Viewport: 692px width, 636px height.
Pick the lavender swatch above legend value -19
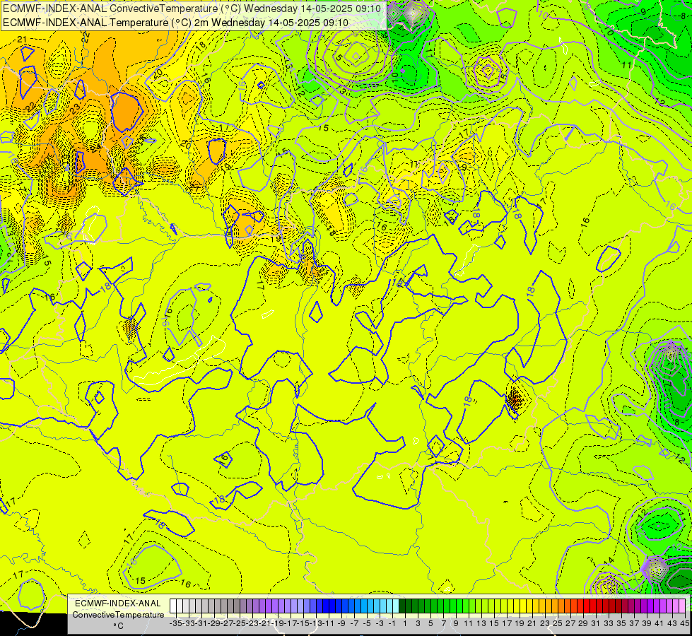click(276, 606)
